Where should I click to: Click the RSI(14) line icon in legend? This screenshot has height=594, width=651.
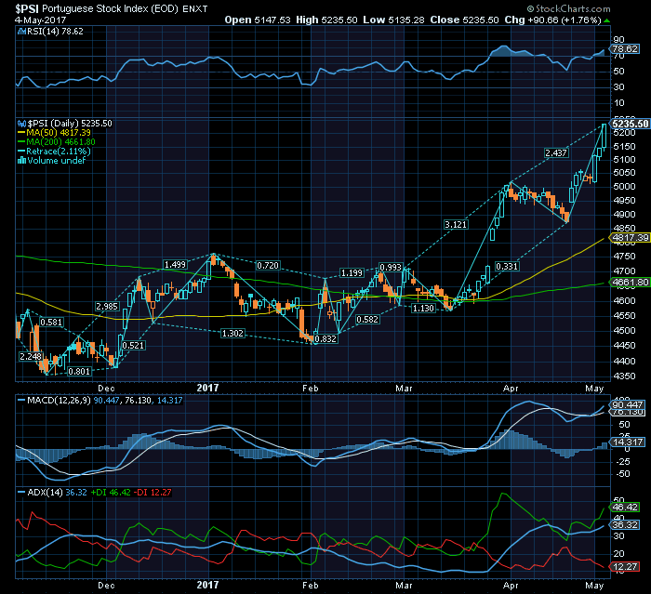pyautogui.click(x=21, y=31)
